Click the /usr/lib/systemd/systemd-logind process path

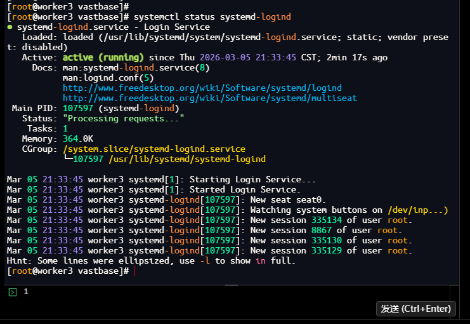pyautogui.click(x=187, y=159)
